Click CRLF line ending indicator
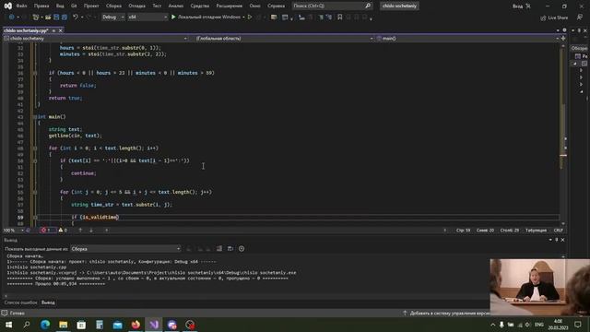The width and height of the screenshot is (590, 332). [559, 230]
